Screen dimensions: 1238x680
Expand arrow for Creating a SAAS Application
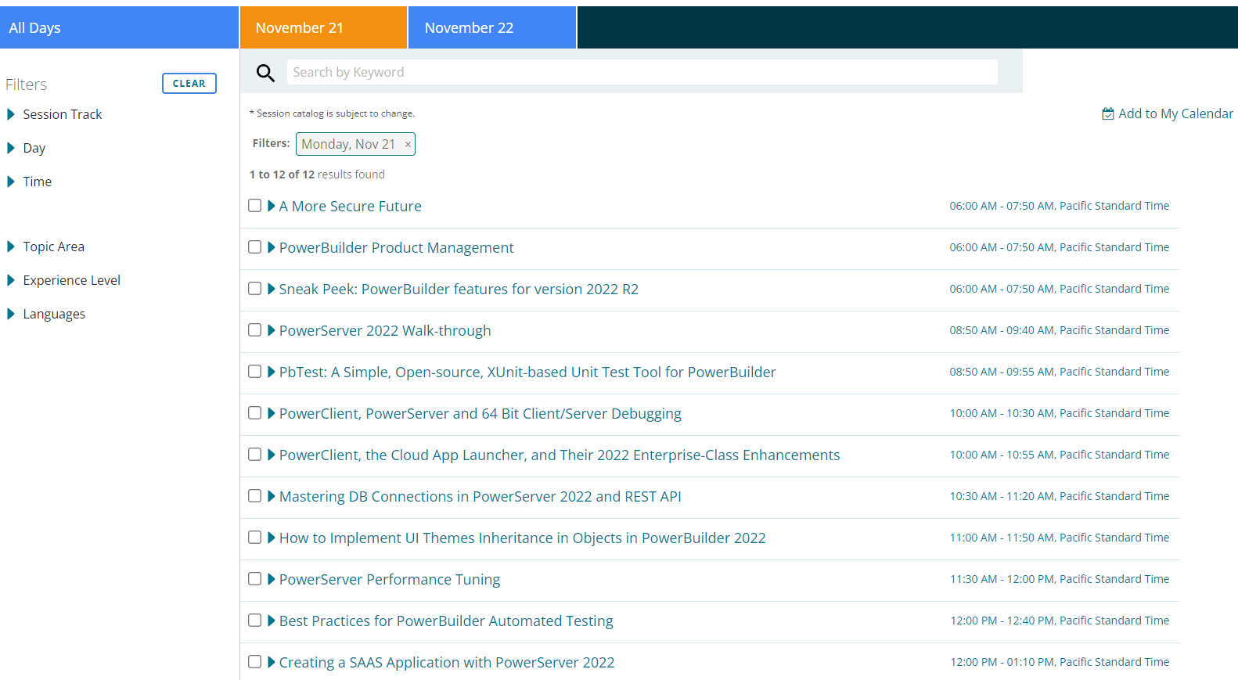coord(272,662)
